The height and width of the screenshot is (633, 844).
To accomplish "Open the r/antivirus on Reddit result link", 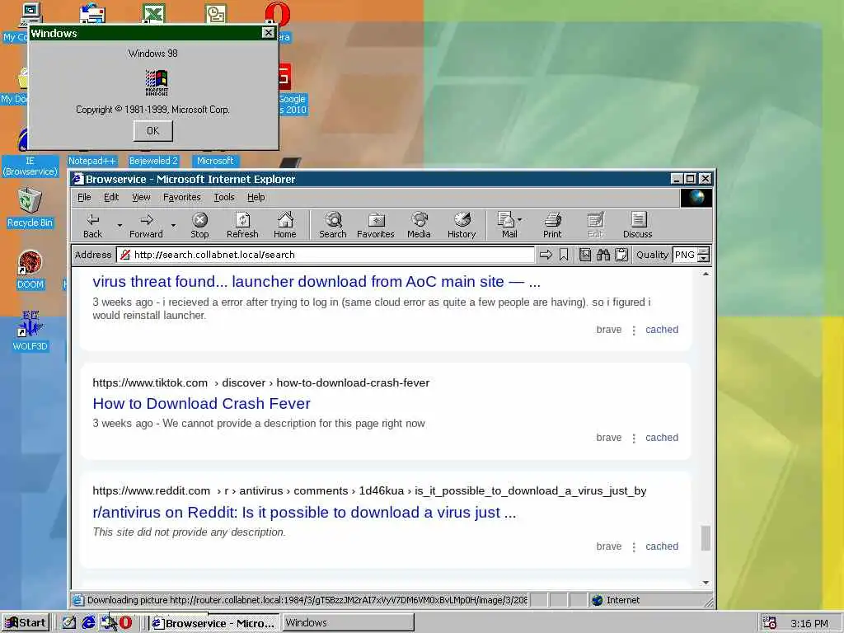I will coord(304,512).
